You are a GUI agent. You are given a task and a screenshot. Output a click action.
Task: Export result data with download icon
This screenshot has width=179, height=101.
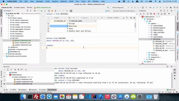124,18
